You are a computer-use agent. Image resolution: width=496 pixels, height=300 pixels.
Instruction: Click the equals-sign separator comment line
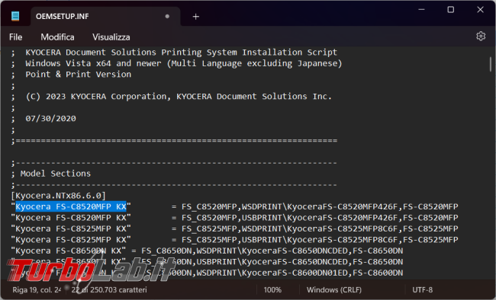174,141
